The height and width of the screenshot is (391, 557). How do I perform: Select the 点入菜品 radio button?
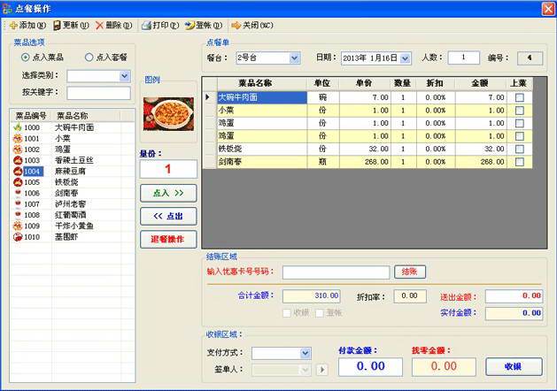click(x=25, y=57)
